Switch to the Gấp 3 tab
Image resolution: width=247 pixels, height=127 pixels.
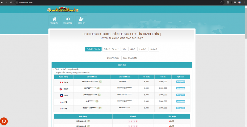(133, 49)
